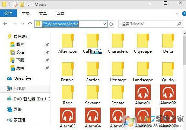Image resolution: width=186 pixels, height=130 pixels.
Task: Select DVD 驱动器 (D:) in navigation pane
Action: pyautogui.click(x=28, y=99)
